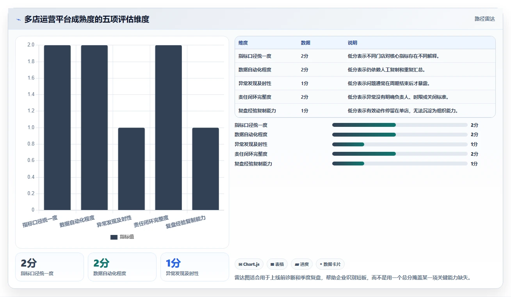Click the 数据自动化程度 bar in chart
This screenshot has width=511, height=297.
click(94, 128)
